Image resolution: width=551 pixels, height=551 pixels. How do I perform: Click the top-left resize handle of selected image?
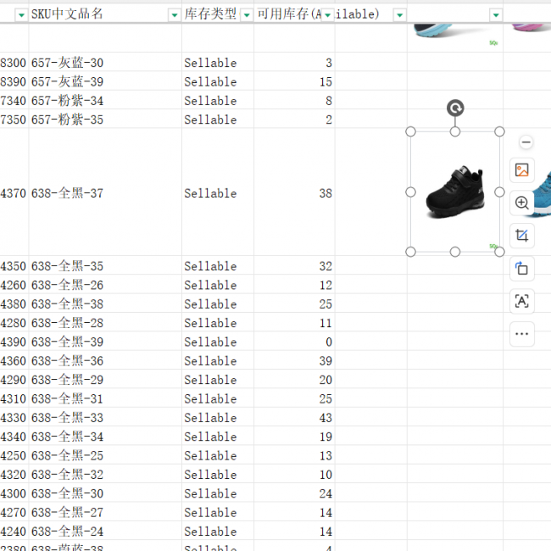click(x=410, y=131)
